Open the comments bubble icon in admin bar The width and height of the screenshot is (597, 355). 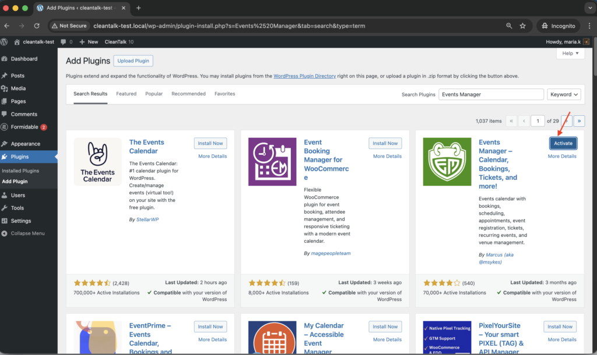pos(63,42)
